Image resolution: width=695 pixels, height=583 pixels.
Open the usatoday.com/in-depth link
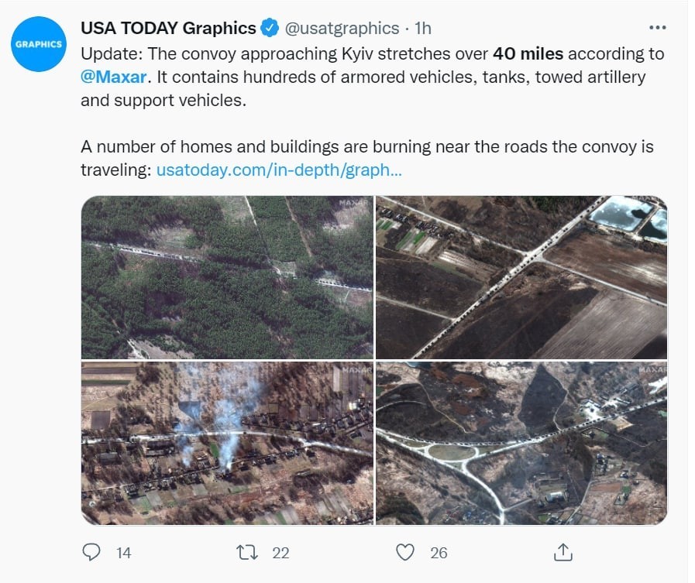pos(279,170)
